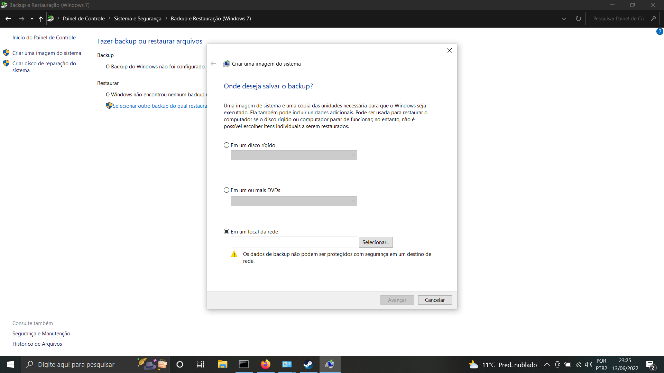
Task: Go up one level arrow
Action: 41,19
